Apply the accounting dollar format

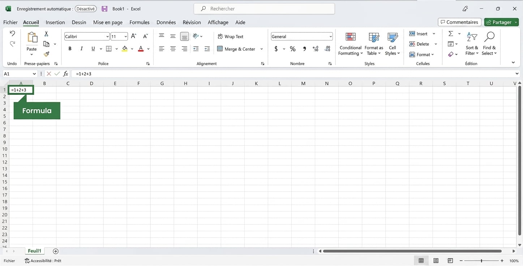tap(276, 49)
